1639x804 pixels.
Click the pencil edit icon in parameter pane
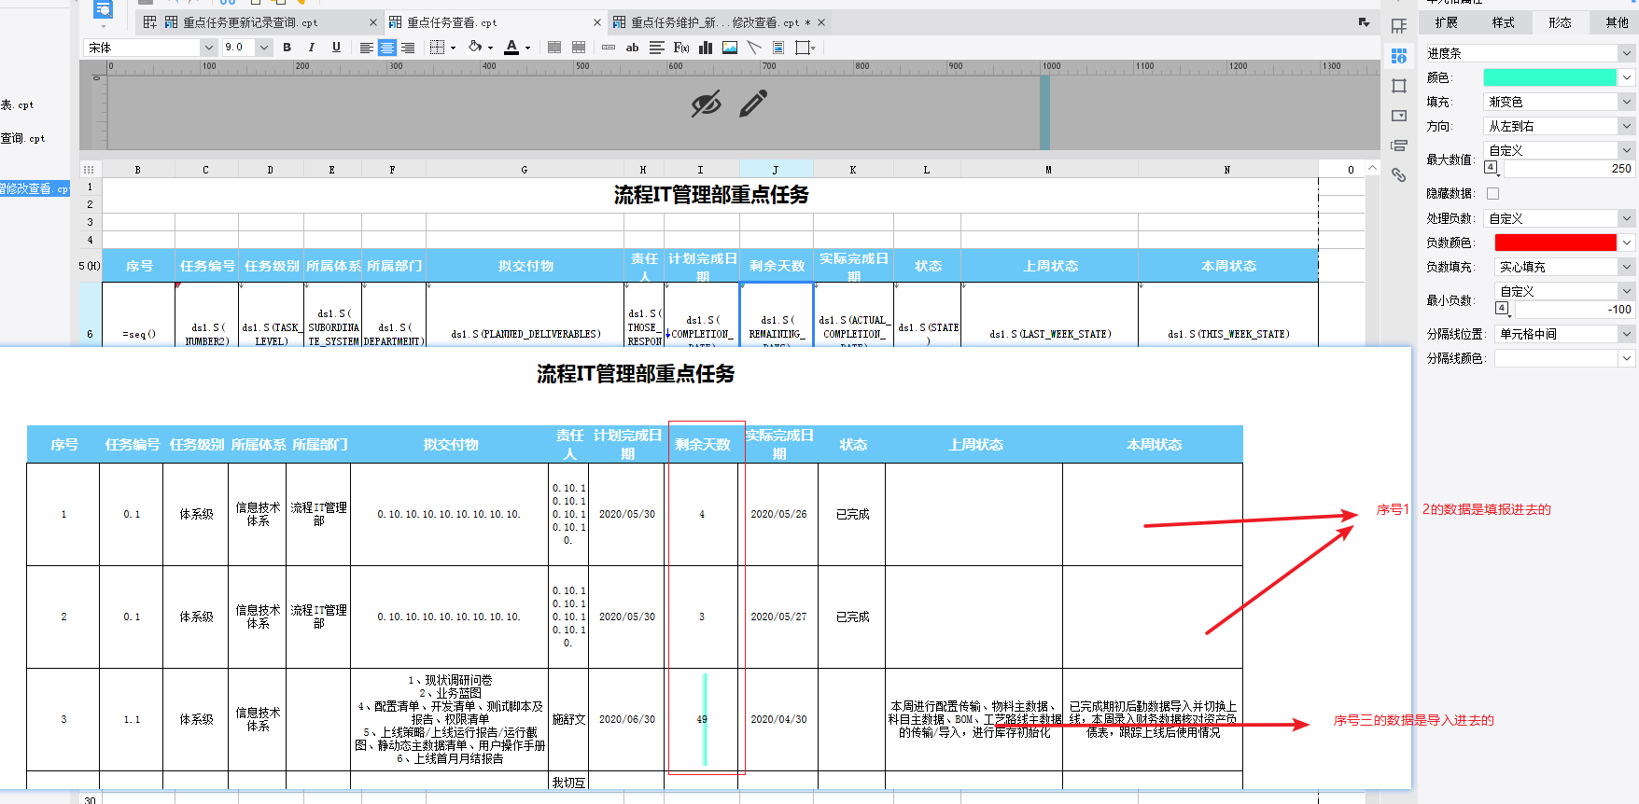[x=752, y=104]
